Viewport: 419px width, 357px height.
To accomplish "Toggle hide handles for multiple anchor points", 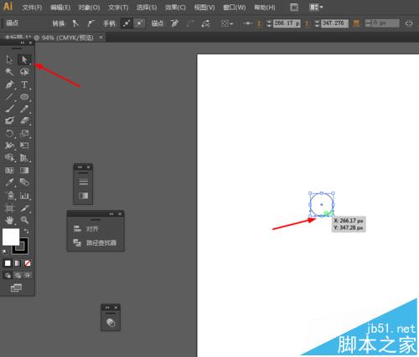I will tap(139, 23).
